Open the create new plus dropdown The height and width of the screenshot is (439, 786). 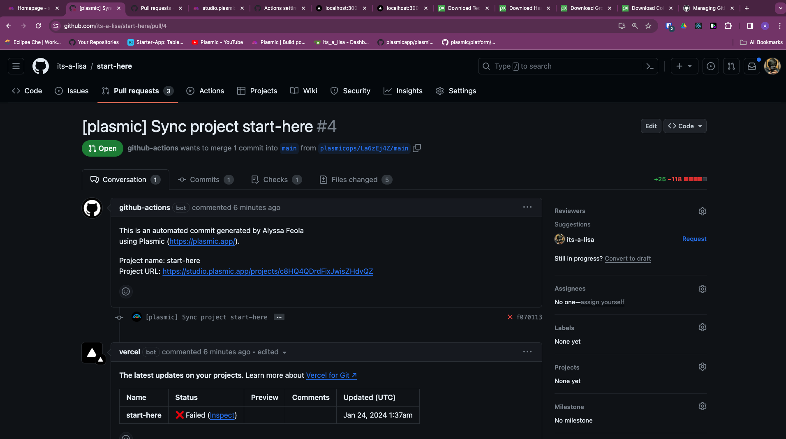(684, 66)
